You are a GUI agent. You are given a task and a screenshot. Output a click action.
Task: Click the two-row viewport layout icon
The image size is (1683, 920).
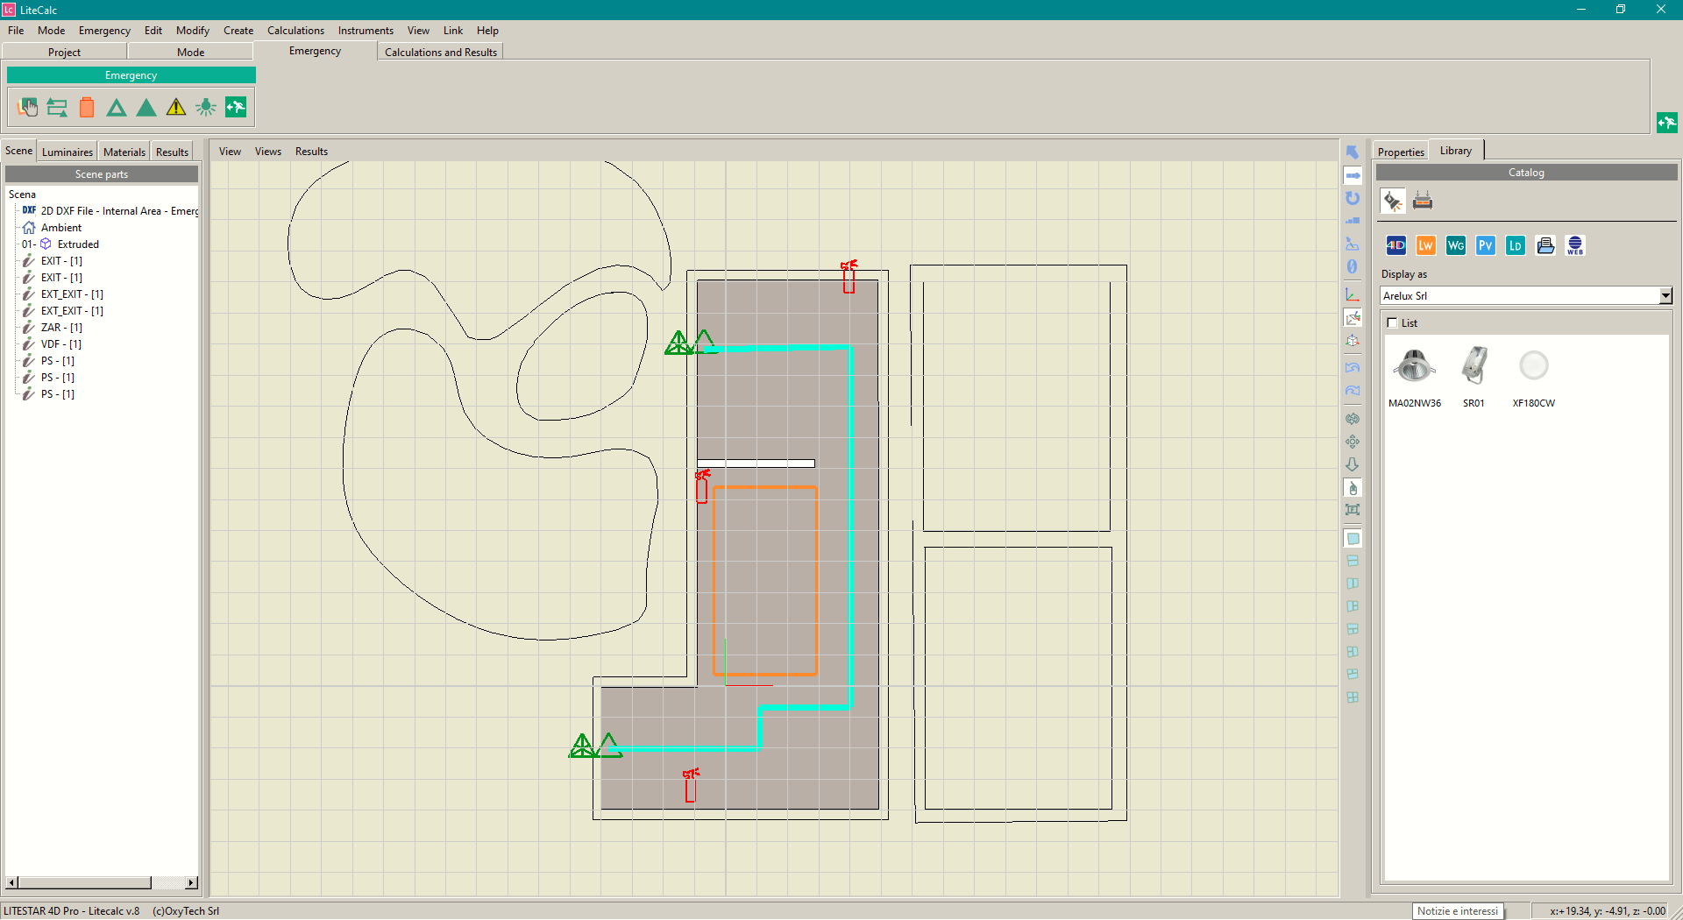coord(1353,561)
